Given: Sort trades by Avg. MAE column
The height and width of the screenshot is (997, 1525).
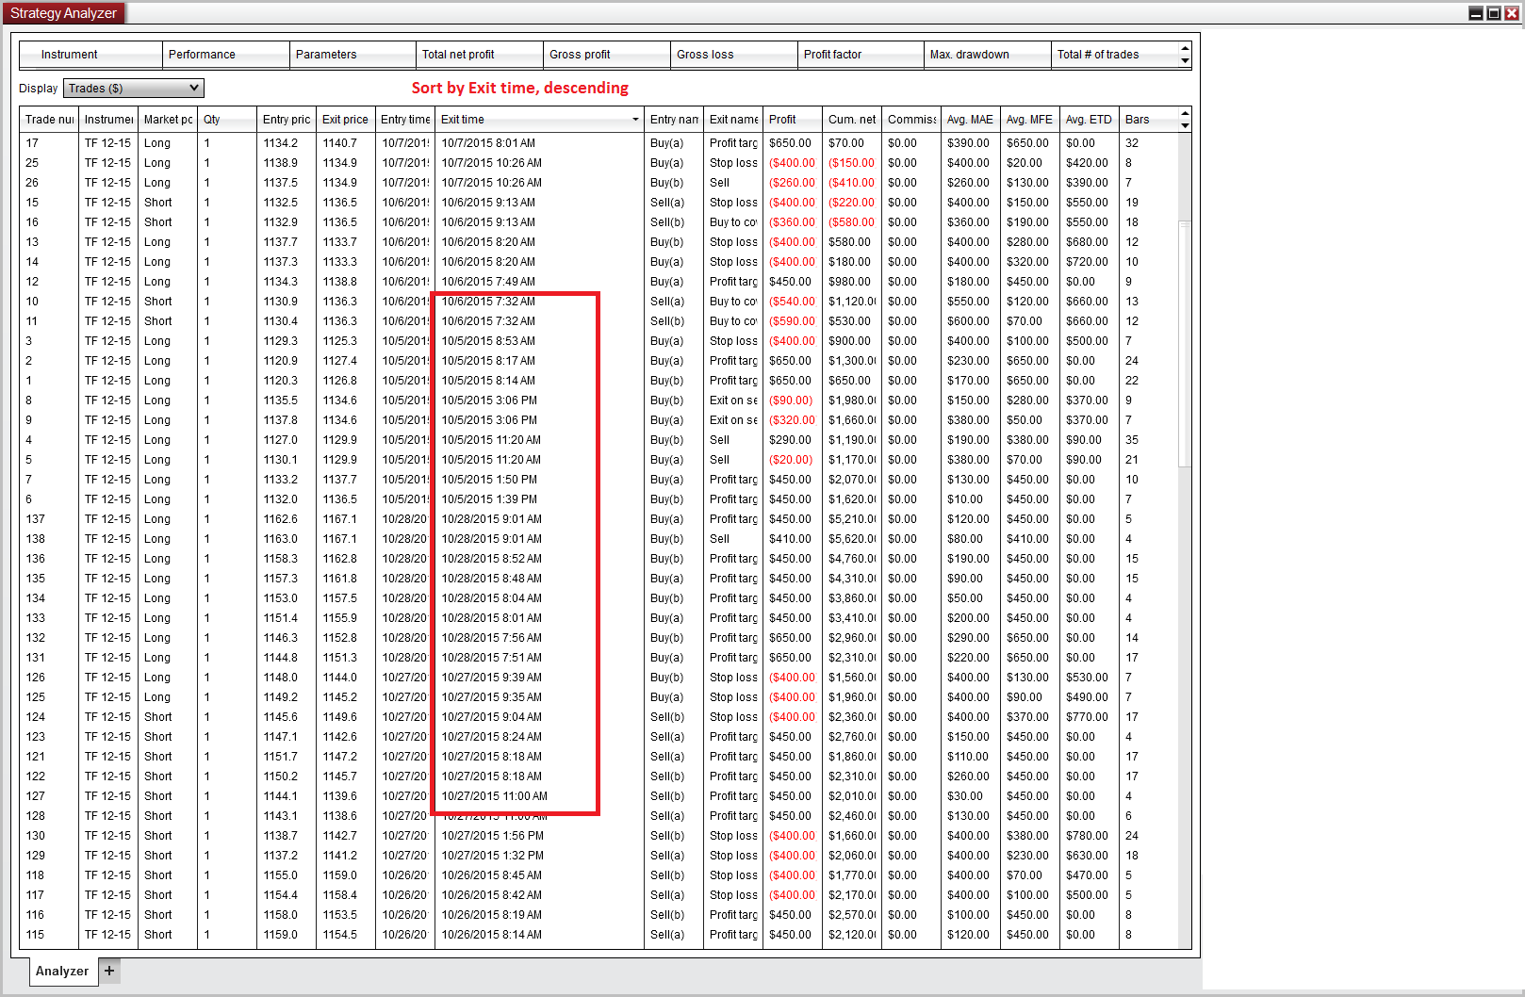Looking at the screenshot, I should click(x=971, y=120).
